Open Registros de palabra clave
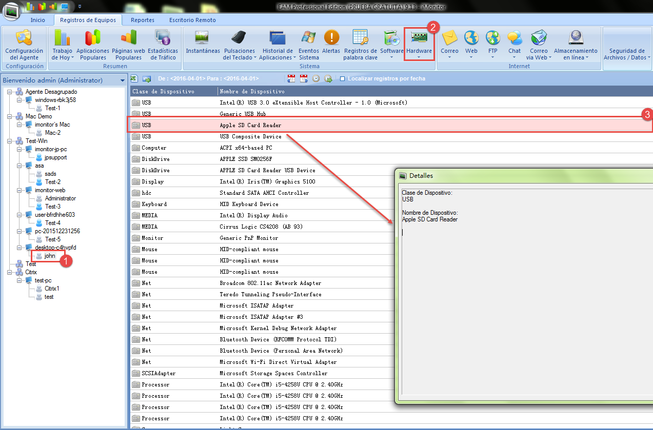Viewport: 653px width, 430px height. [361, 45]
